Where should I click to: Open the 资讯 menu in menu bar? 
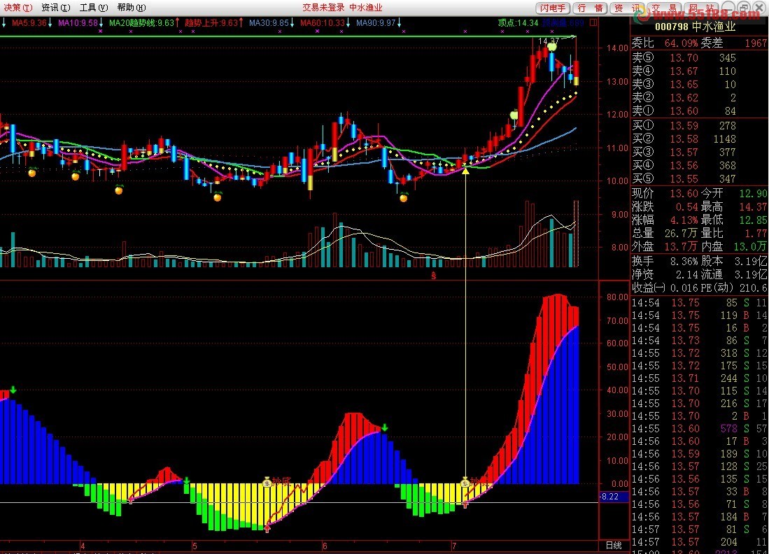pyautogui.click(x=55, y=8)
